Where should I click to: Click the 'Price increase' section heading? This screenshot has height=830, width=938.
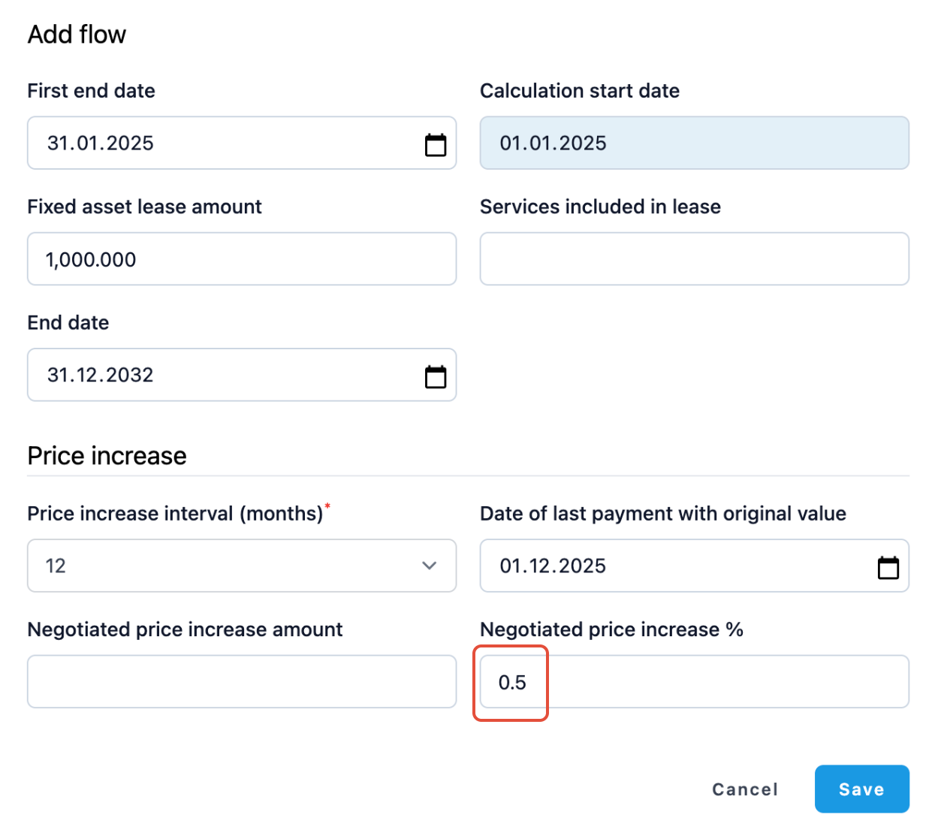pyautogui.click(x=107, y=456)
